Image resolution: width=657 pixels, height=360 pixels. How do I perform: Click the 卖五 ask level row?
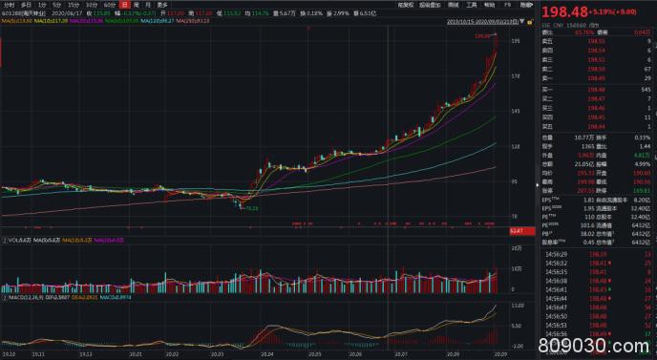coord(597,41)
